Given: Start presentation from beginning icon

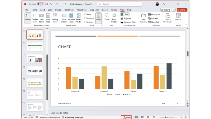Looking at the screenshot, I should click(x=61, y=4).
